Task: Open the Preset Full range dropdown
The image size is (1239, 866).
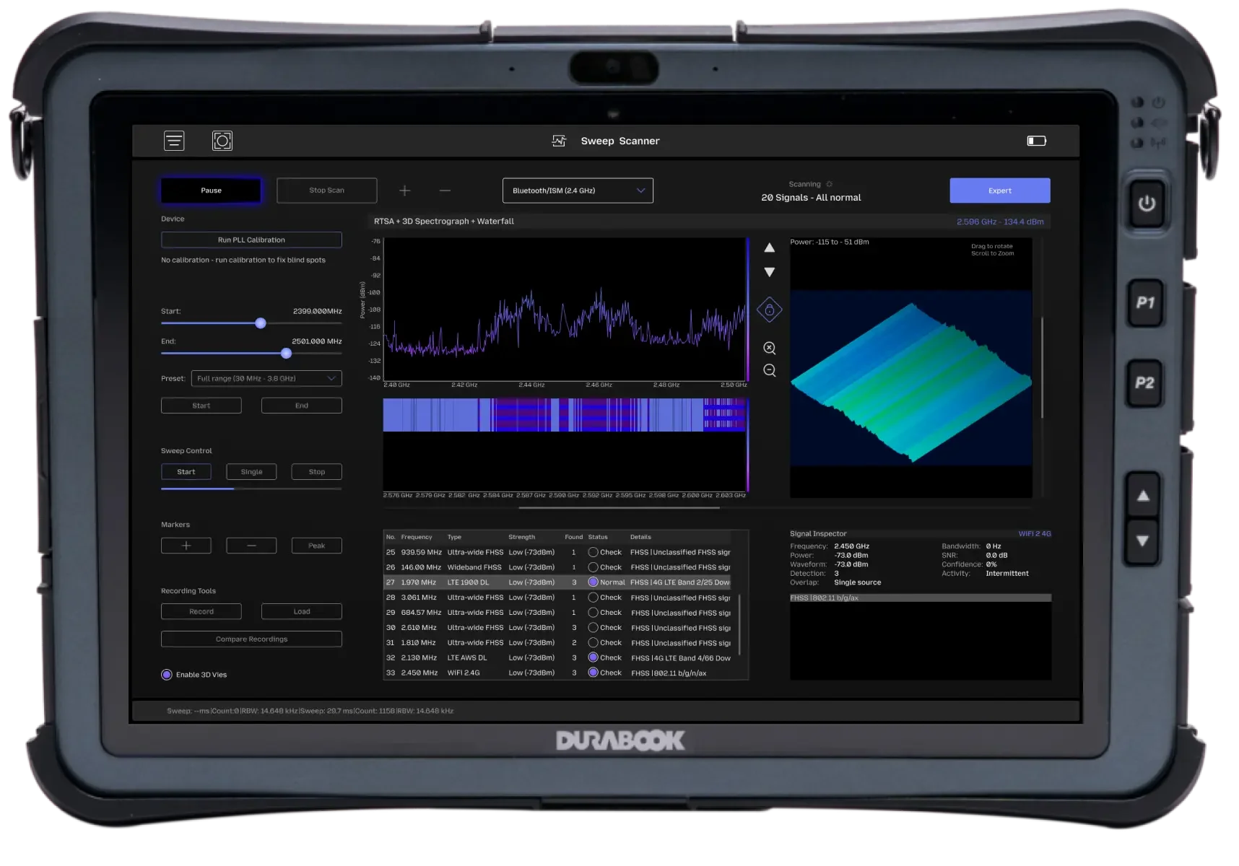Action: 266,378
